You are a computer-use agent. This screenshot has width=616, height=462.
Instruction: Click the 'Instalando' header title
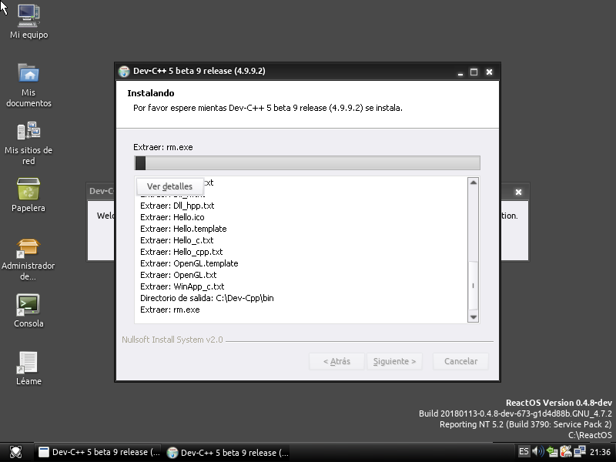[151, 93]
